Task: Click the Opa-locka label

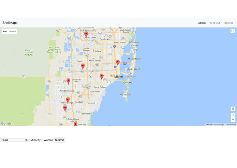Action: (104, 39)
